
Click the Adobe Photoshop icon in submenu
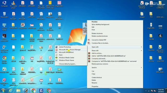[x=57, y=47]
